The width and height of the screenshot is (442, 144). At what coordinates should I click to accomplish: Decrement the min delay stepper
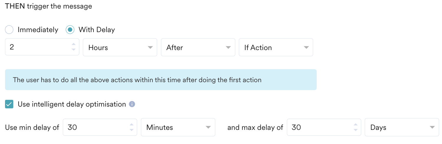[132, 130]
